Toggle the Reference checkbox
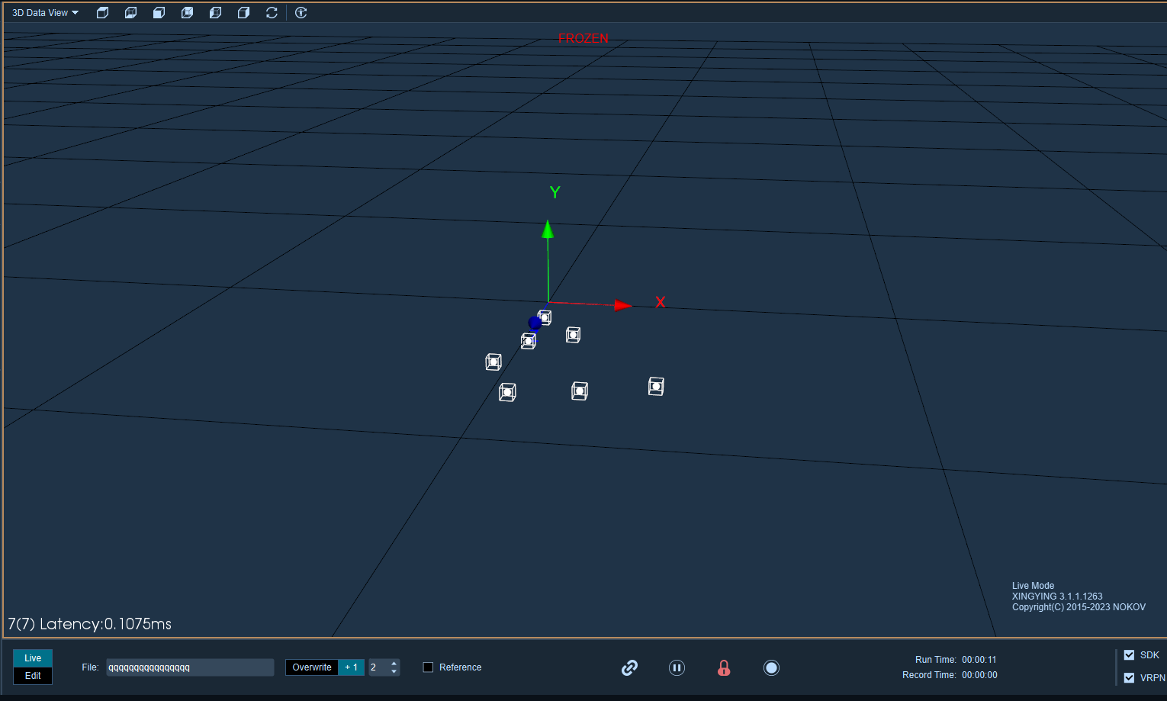This screenshot has width=1167, height=701. coord(428,667)
